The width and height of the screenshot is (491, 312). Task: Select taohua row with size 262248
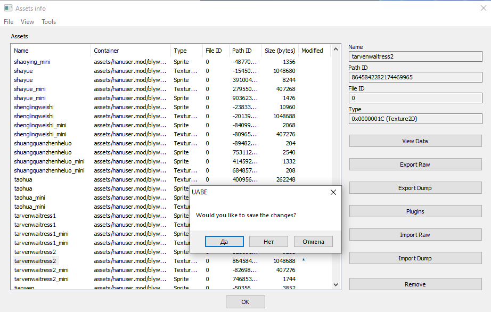[171, 180]
